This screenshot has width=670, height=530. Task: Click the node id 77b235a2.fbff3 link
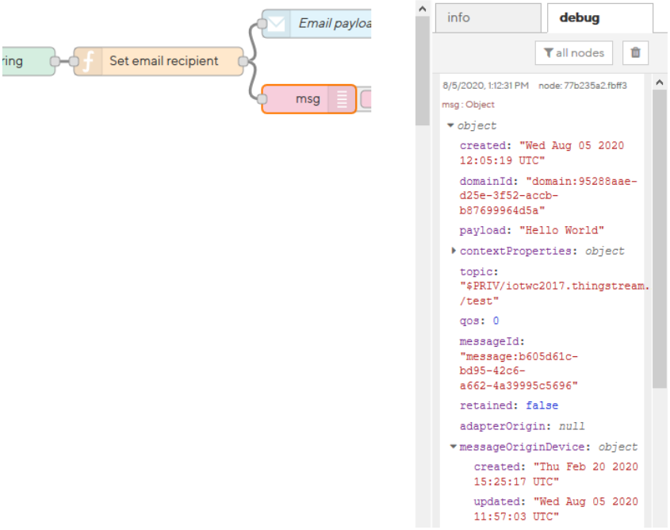(x=583, y=86)
